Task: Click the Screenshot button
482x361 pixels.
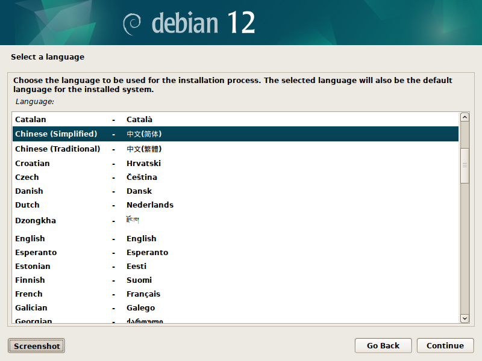Action: 36,345
